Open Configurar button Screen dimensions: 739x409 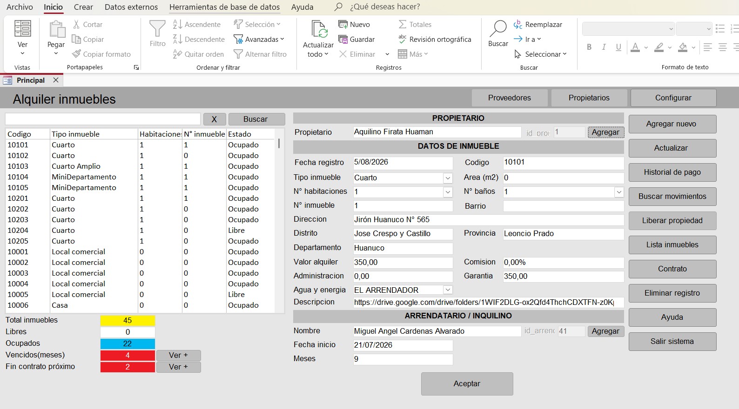[673, 98]
